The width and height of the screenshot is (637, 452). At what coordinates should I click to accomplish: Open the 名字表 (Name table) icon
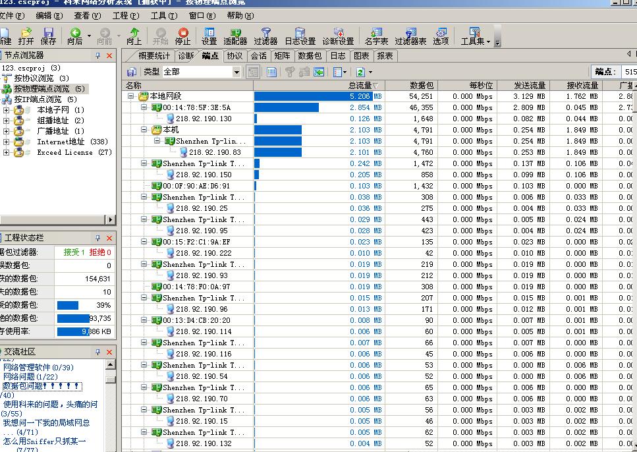[376, 36]
